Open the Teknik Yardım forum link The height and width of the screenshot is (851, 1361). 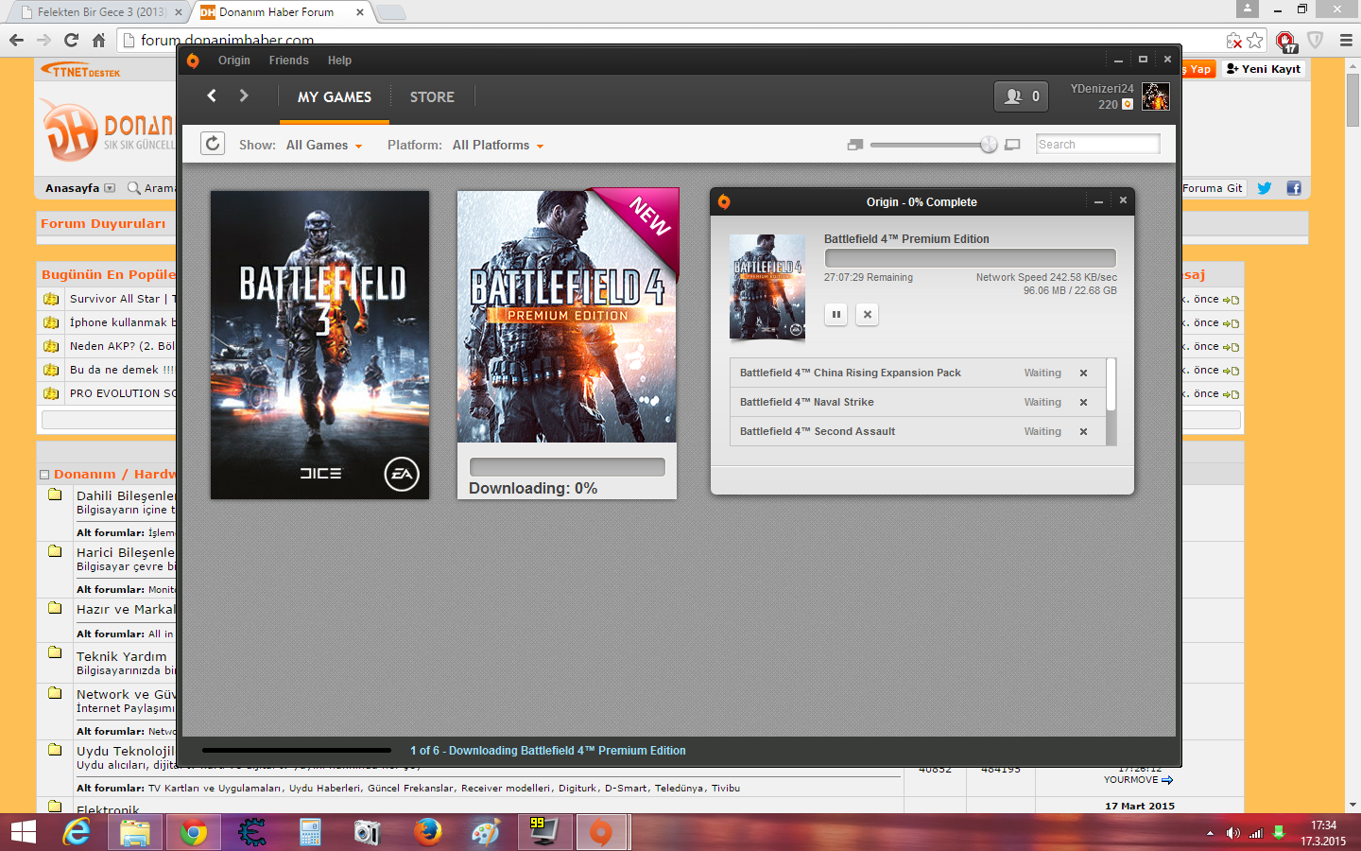(x=121, y=656)
